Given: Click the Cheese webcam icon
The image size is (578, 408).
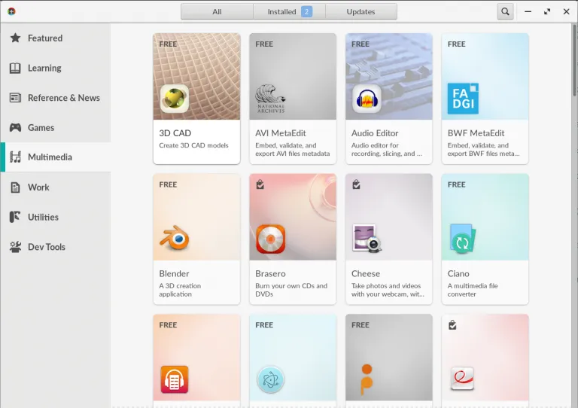Looking at the screenshot, I should (367, 239).
